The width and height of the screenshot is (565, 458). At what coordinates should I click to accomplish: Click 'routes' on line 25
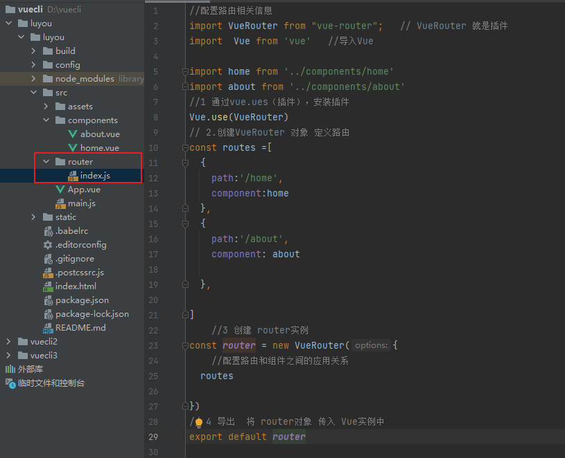point(217,376)
